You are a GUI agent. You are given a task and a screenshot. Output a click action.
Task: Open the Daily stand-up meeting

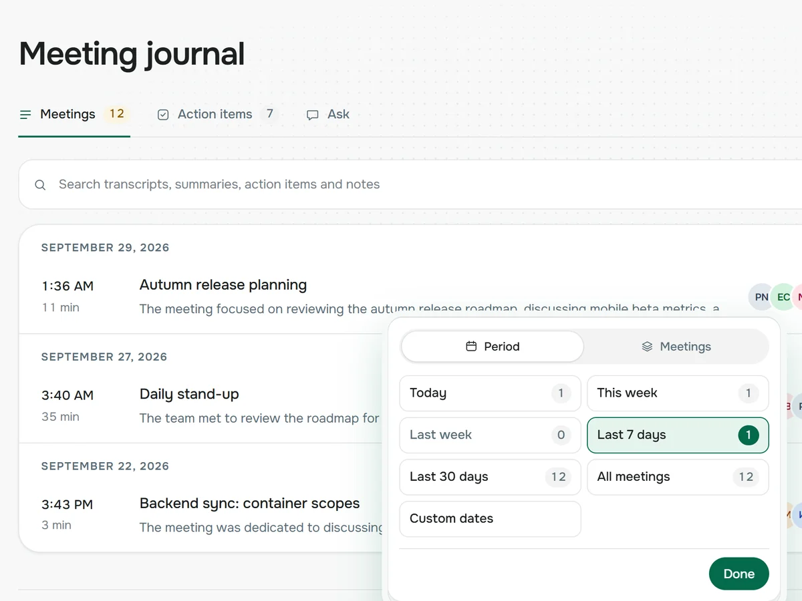pos(189,394)
